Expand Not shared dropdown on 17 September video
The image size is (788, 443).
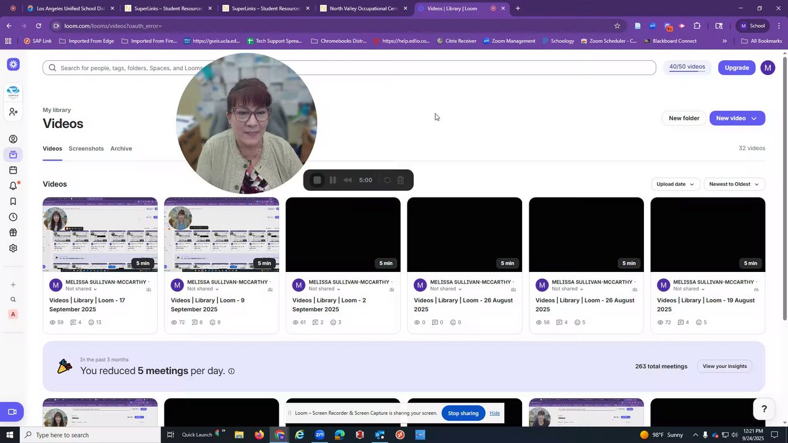coord(81,289)
